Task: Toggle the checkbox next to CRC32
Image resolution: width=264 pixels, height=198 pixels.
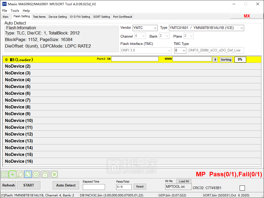Action: point(242,188)
